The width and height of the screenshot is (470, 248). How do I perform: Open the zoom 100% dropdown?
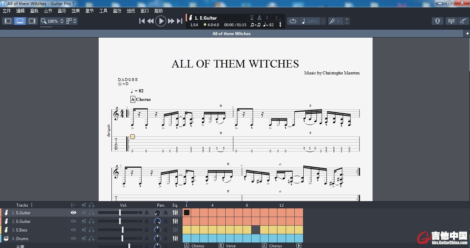pyautogui.click(x=52, y=21)
